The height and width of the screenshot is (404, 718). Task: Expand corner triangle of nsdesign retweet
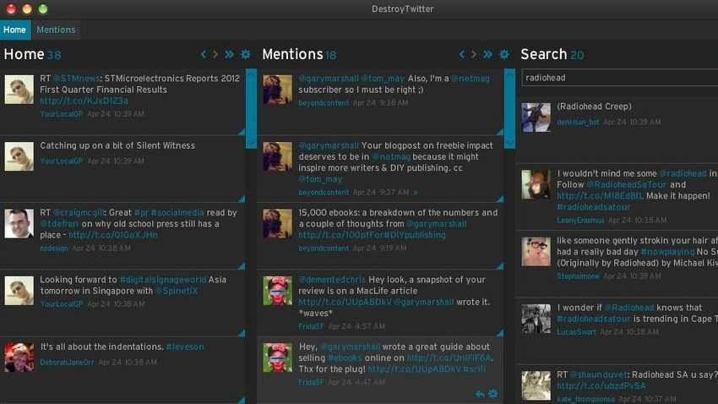pos(242,266)
